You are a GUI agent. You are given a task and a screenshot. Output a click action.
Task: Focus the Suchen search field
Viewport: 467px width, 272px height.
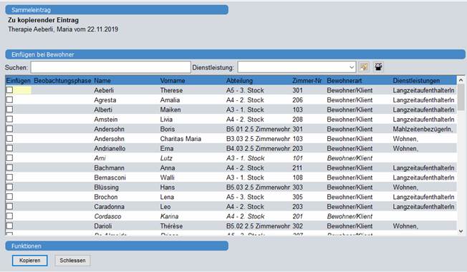pos(110,67)
